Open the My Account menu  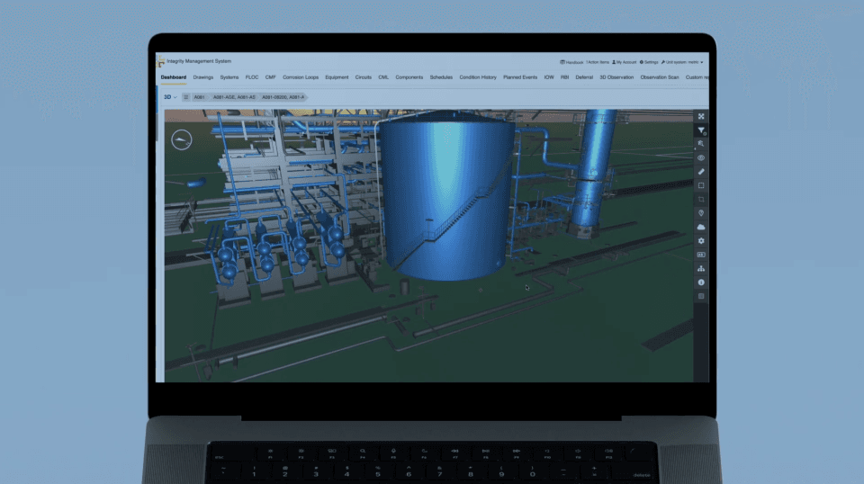(x=625, y=62)
